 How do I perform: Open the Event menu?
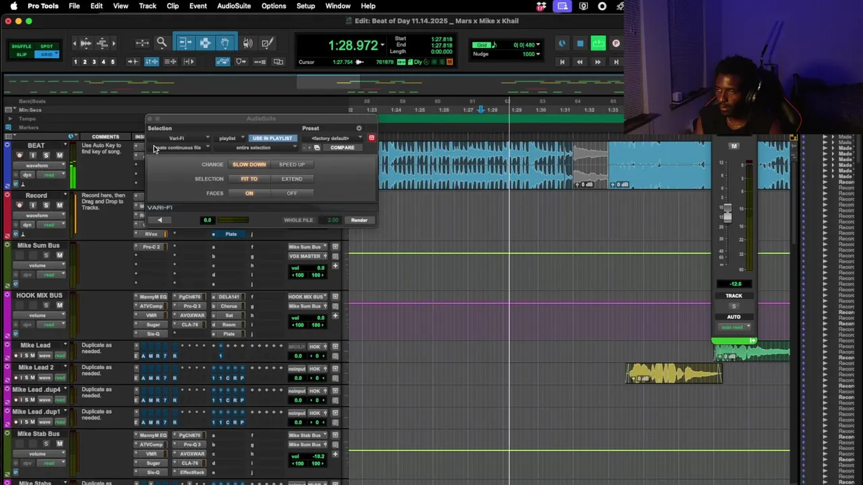coord(198,6)
